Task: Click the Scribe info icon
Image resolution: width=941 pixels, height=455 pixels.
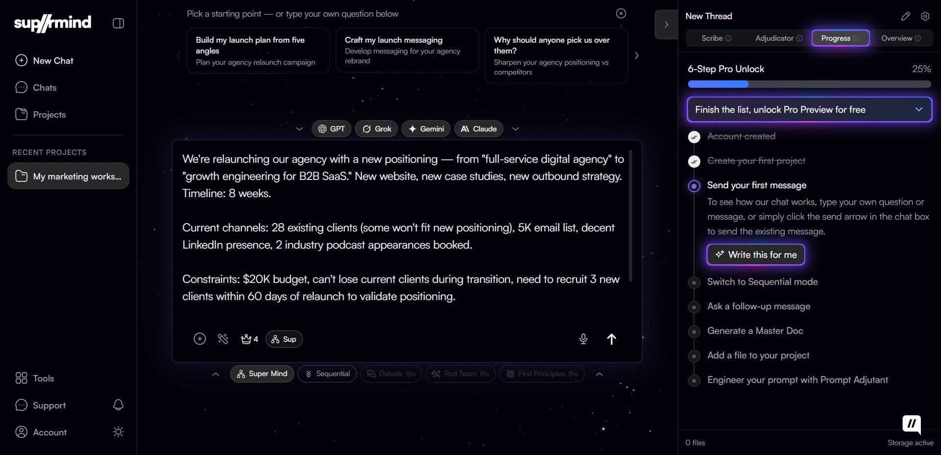Action: point(728,38)
